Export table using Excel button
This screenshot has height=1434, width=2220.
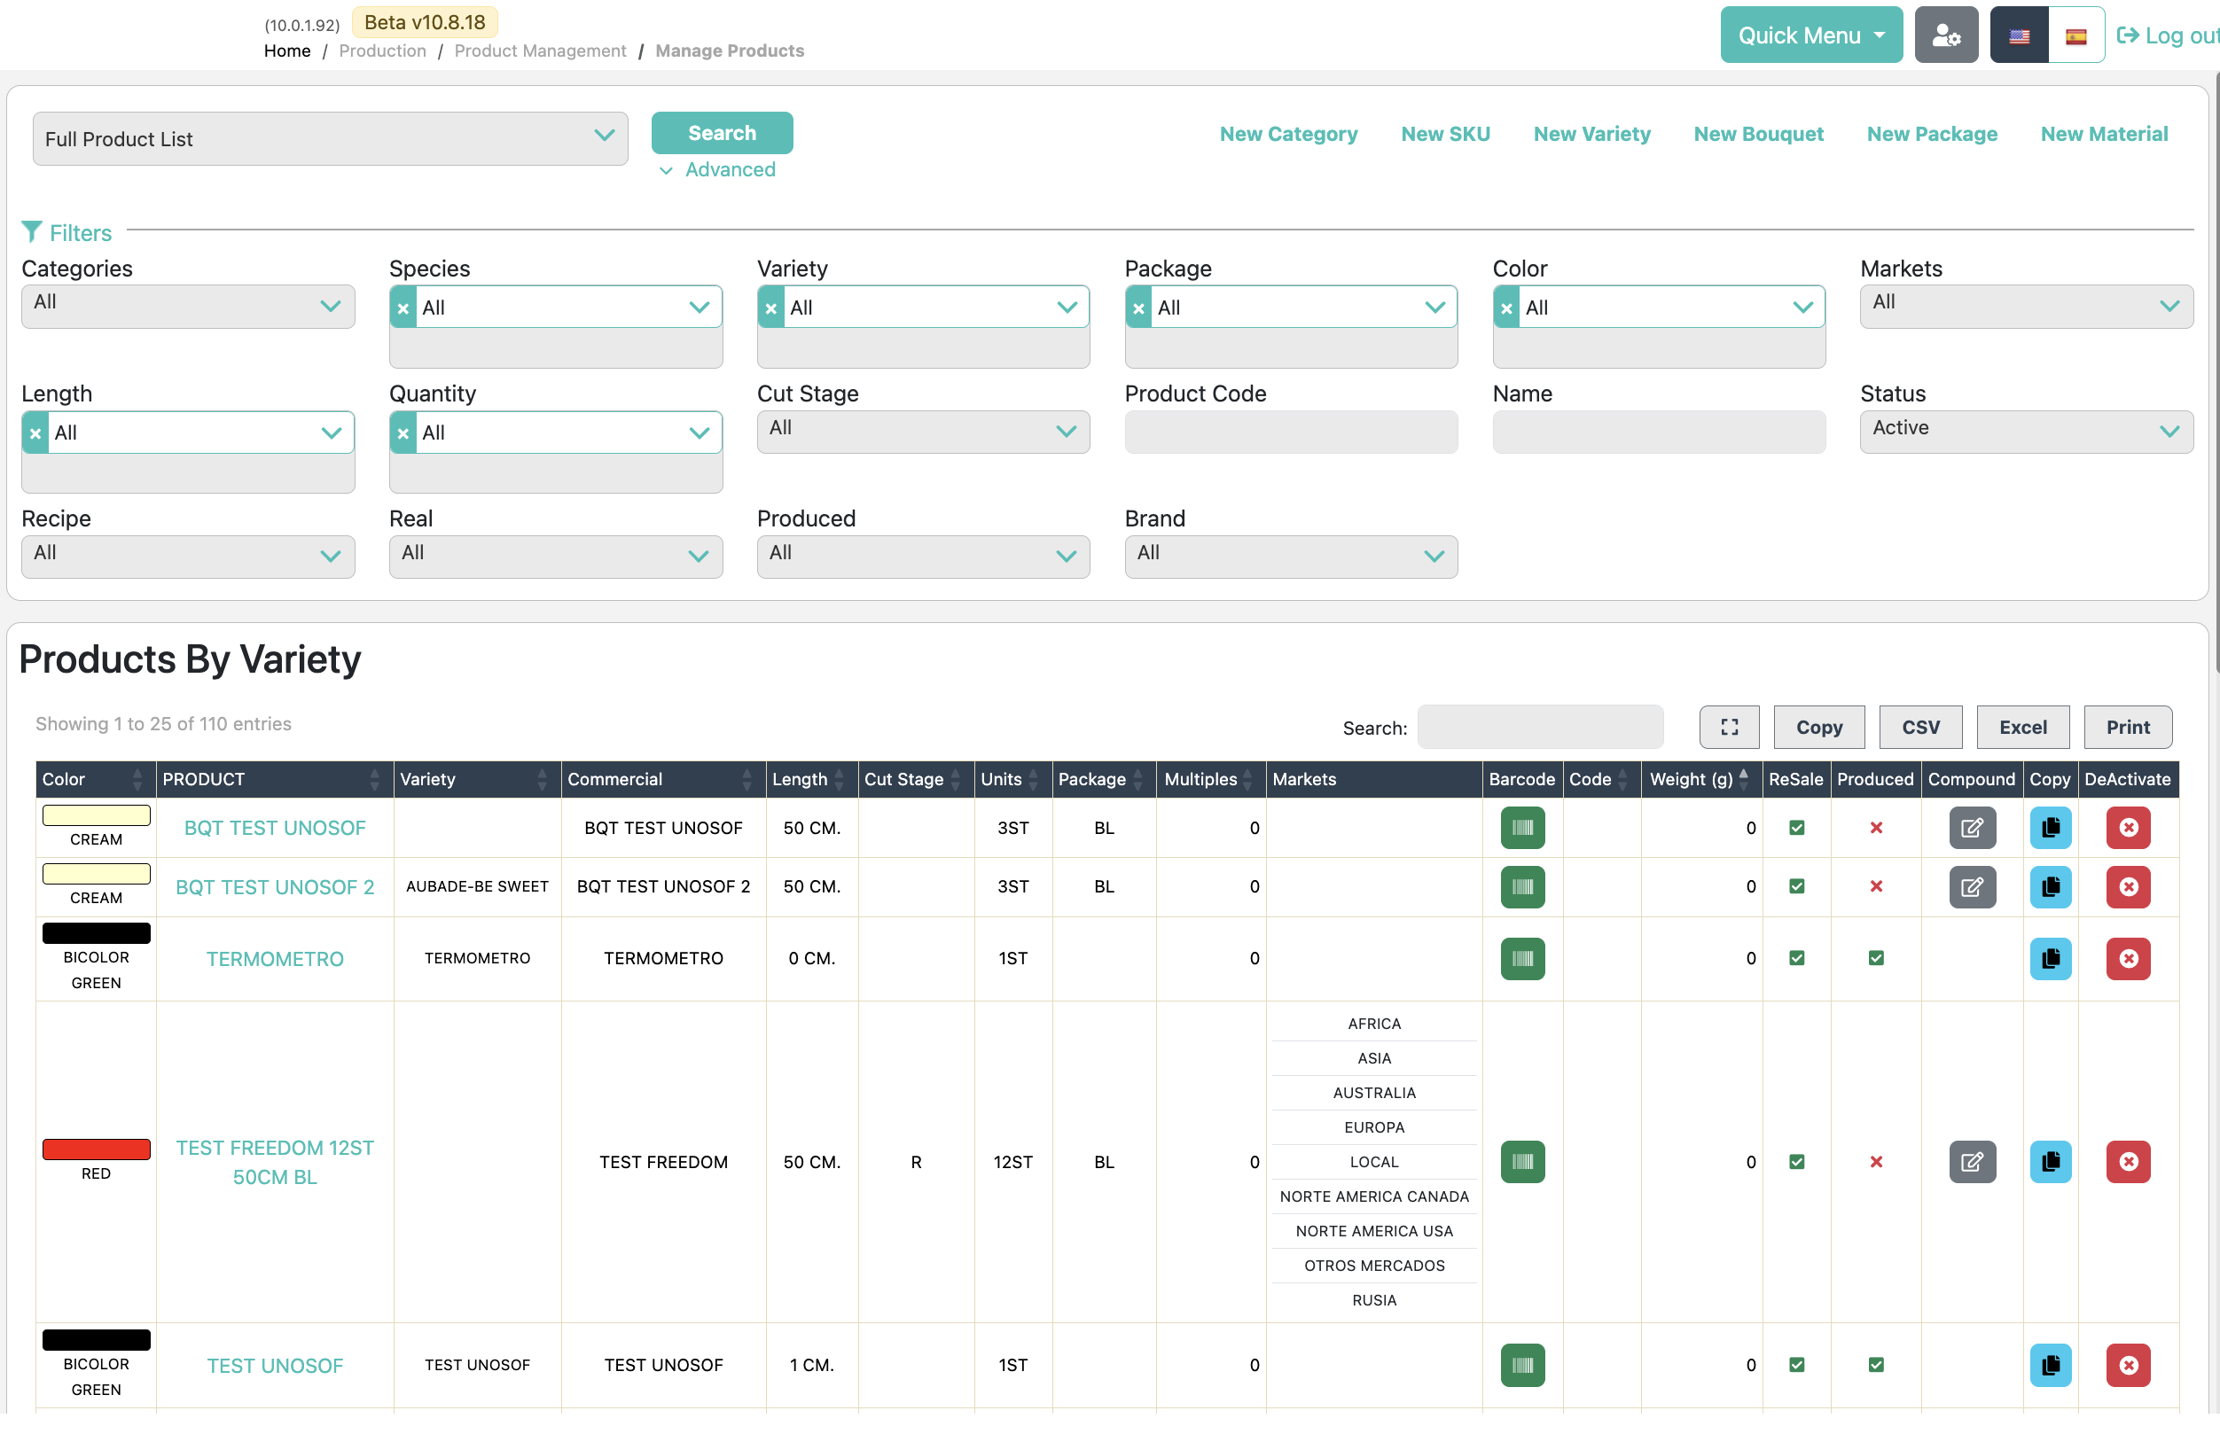tap(2021, 727)
